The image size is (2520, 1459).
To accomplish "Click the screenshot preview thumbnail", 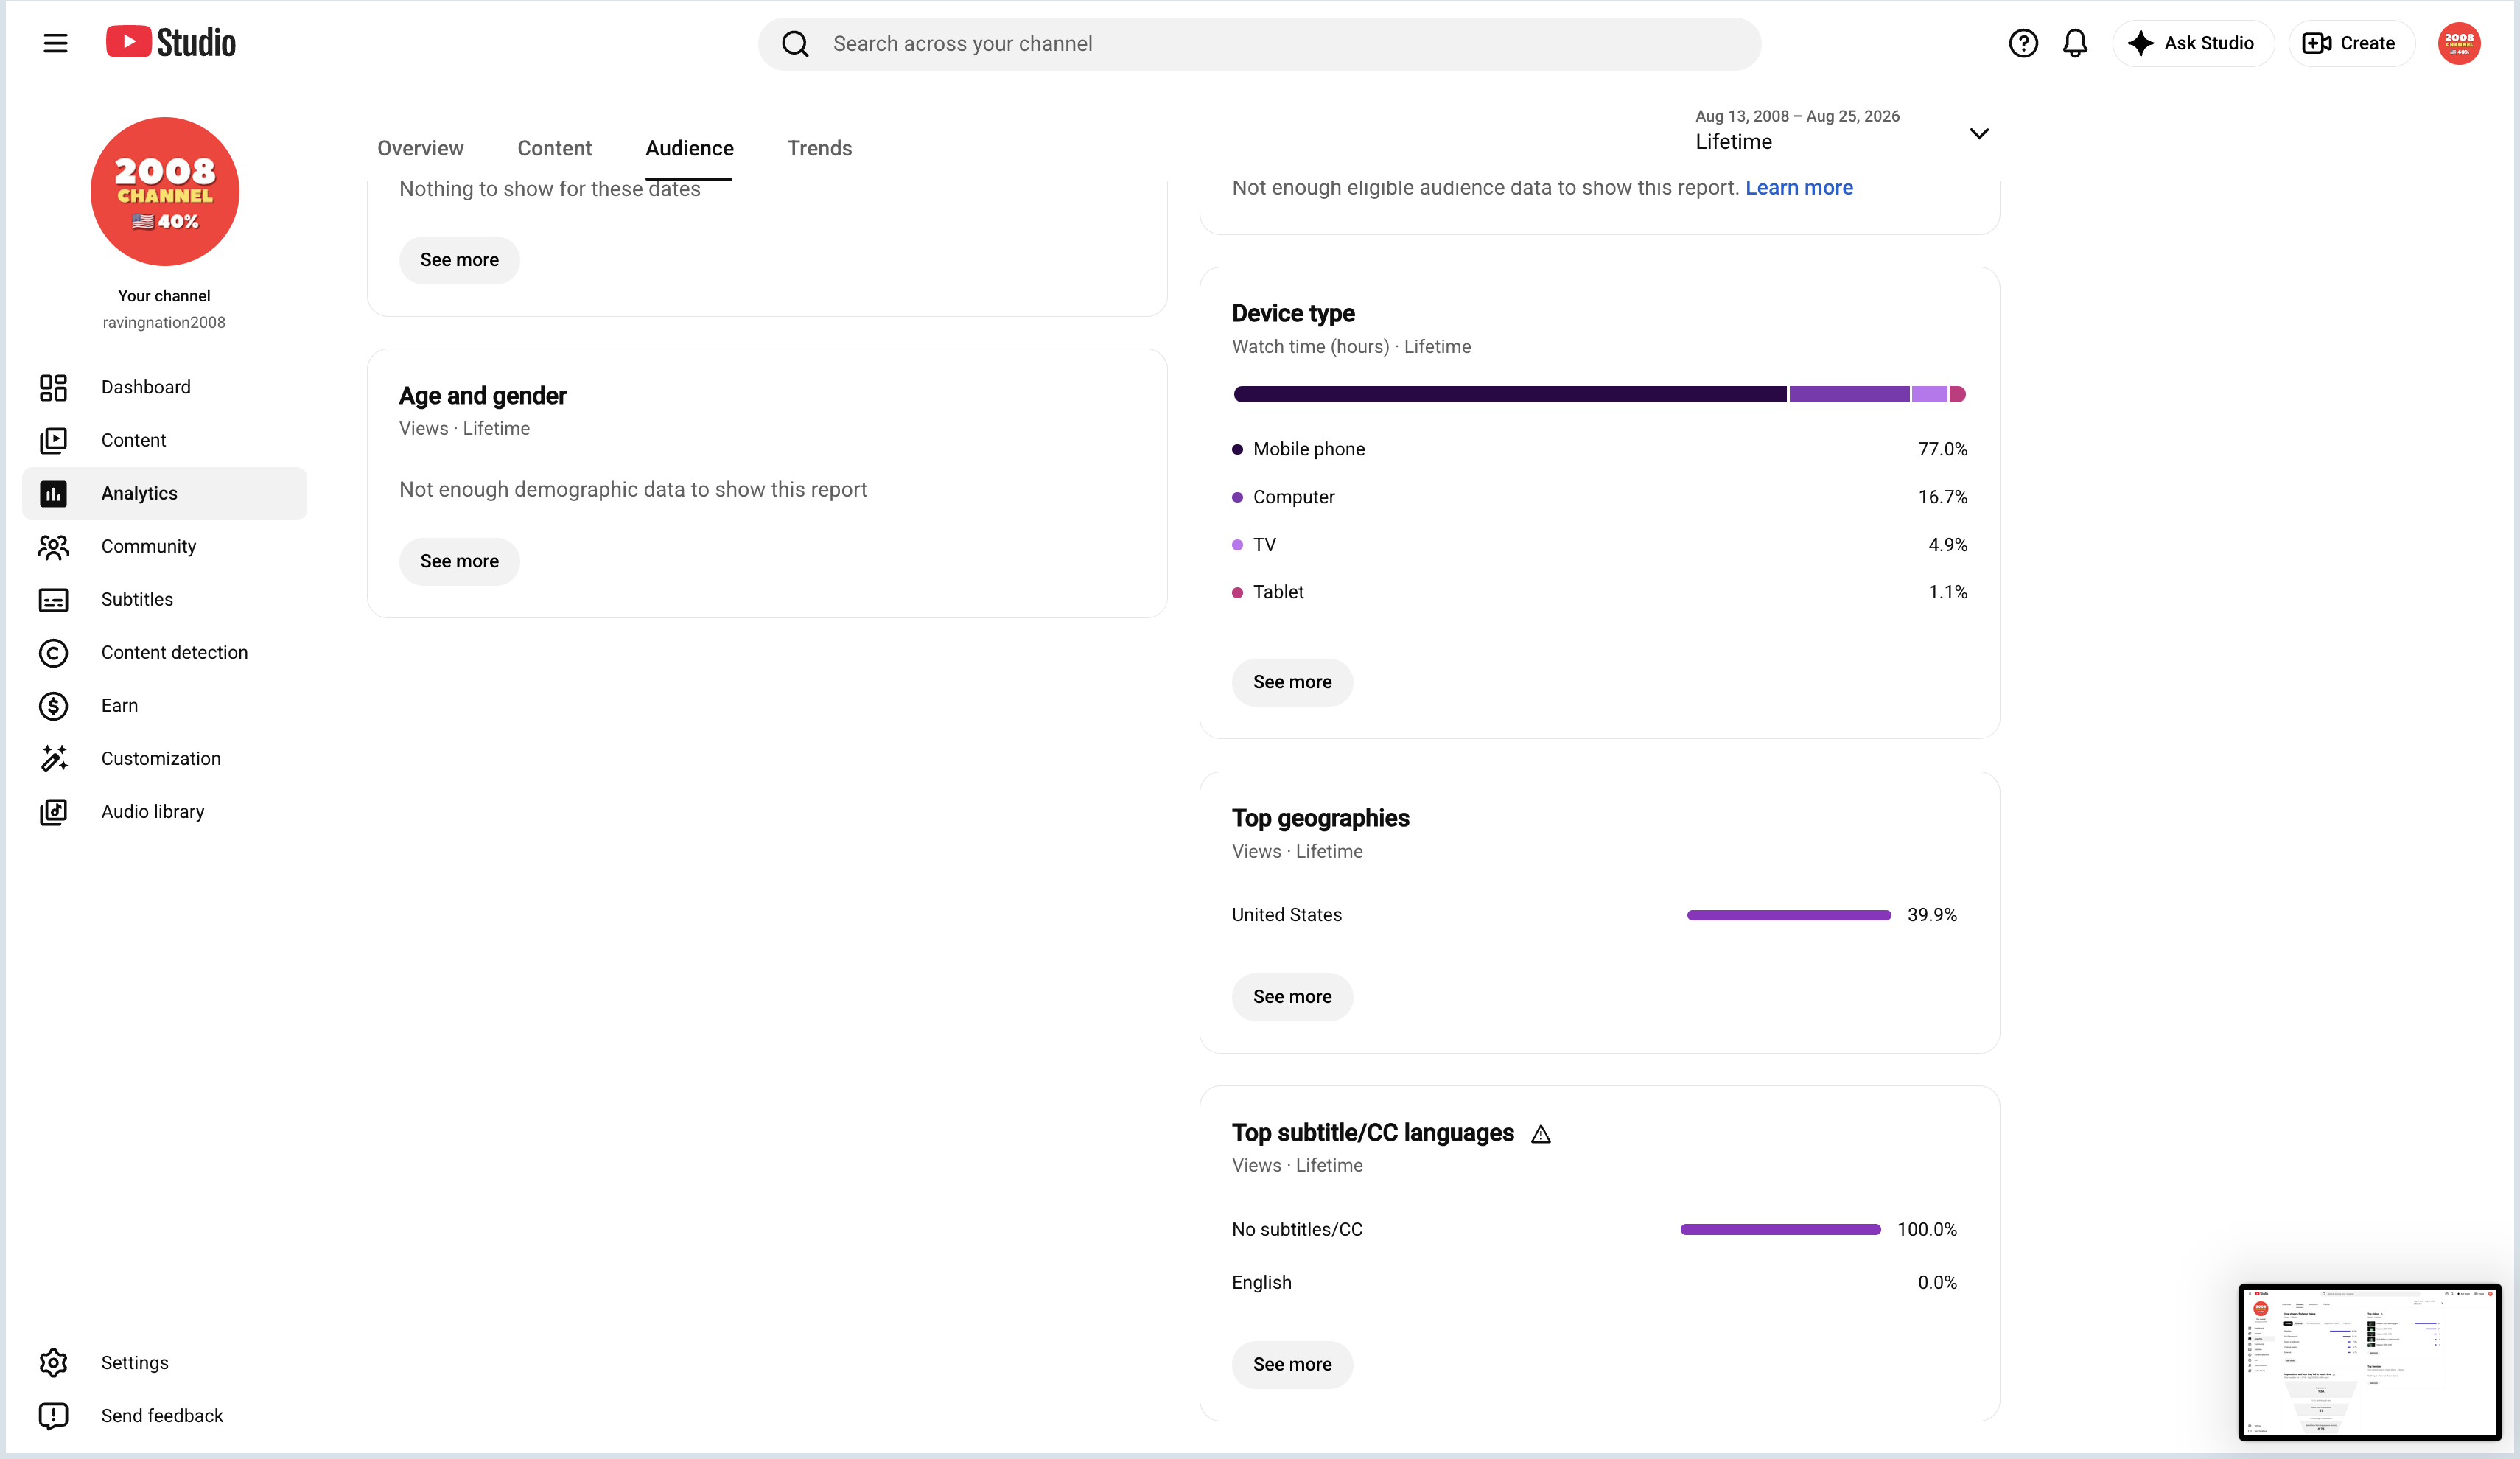I will coord(2369,1362).
